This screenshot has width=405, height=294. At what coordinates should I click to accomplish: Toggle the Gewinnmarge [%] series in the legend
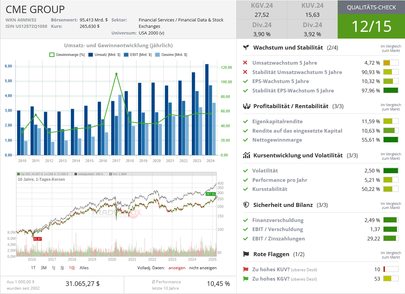coord(67,55)
